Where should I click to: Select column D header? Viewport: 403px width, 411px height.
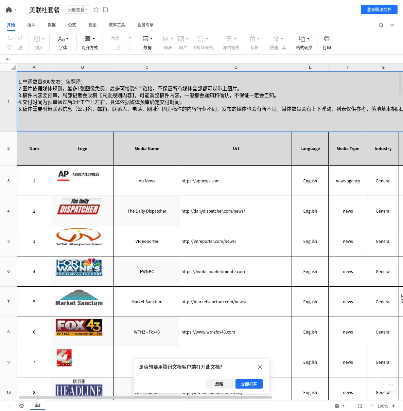click(236, 67)
